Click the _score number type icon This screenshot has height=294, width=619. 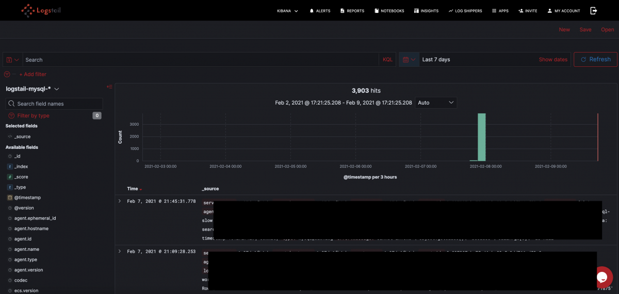tap(10, 177)
